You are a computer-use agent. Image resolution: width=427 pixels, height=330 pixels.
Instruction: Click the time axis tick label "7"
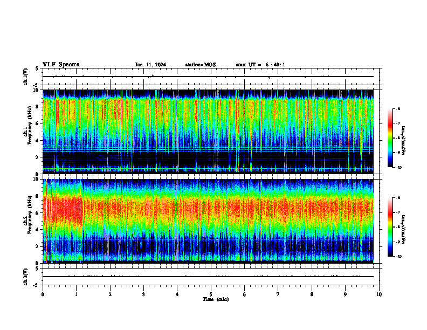278,294
